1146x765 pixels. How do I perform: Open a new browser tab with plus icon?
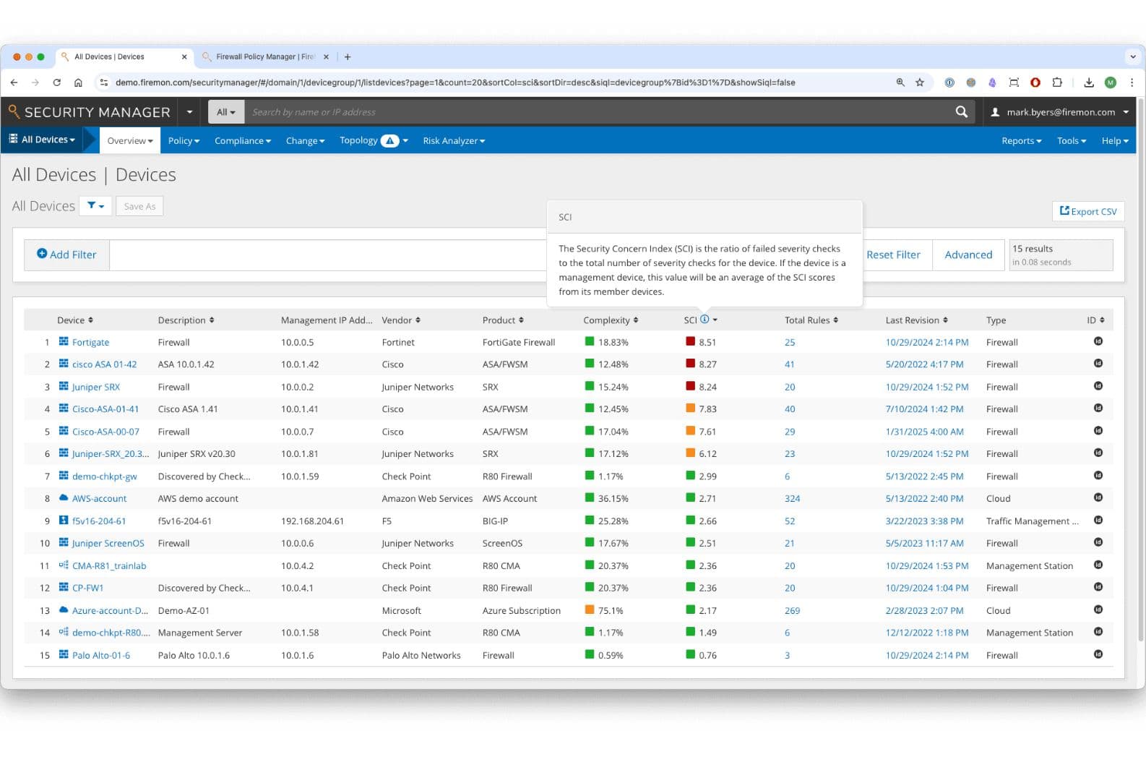click(x=348, y=57)
